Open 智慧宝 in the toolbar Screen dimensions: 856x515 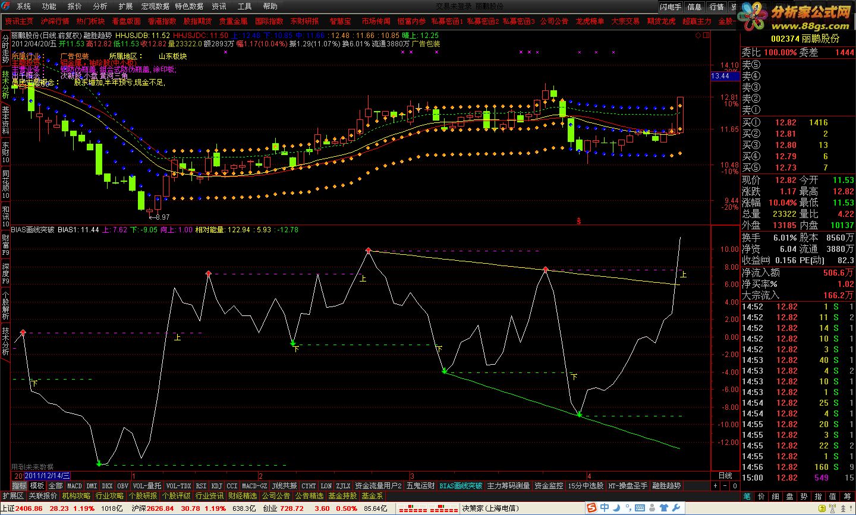tap(341, 21)
